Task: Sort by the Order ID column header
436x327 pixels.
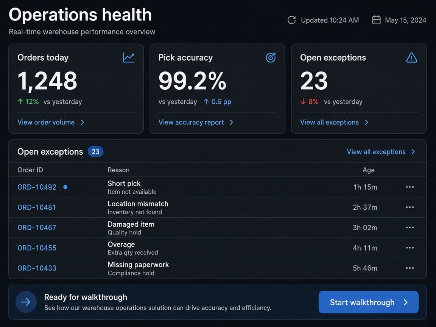Action: (30, 170)
